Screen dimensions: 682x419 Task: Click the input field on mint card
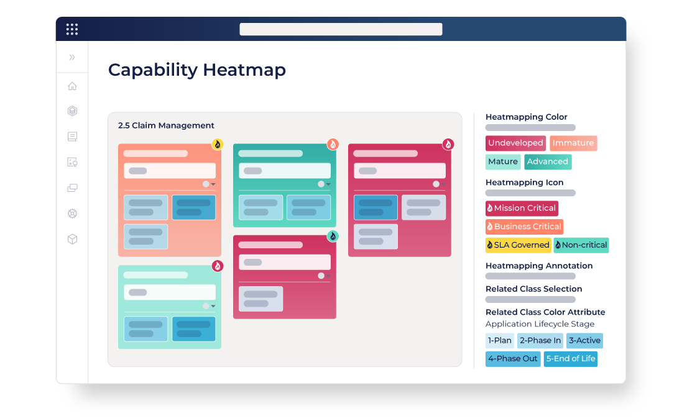pyautogui.click(x=170, y=292)
